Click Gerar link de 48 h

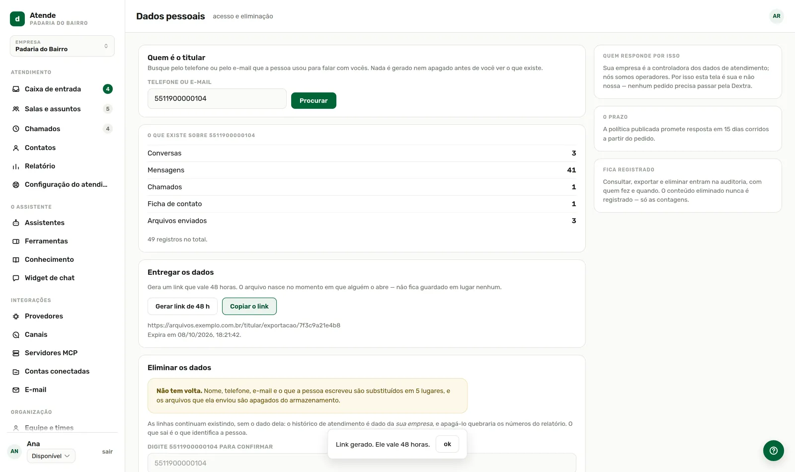point(182,306)
